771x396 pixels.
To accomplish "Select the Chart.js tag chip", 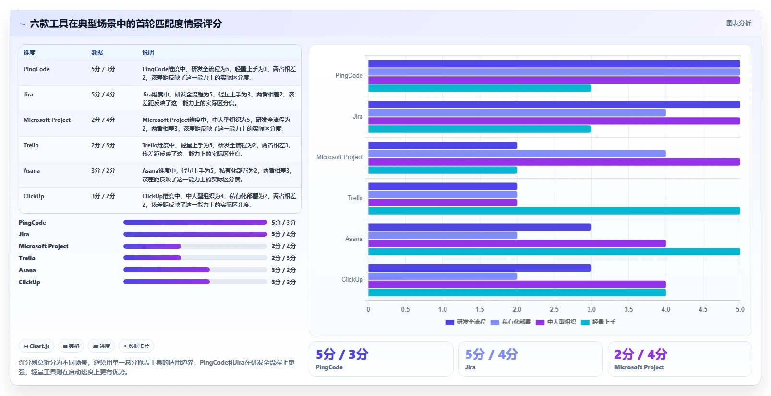I will tap(36, 346).
